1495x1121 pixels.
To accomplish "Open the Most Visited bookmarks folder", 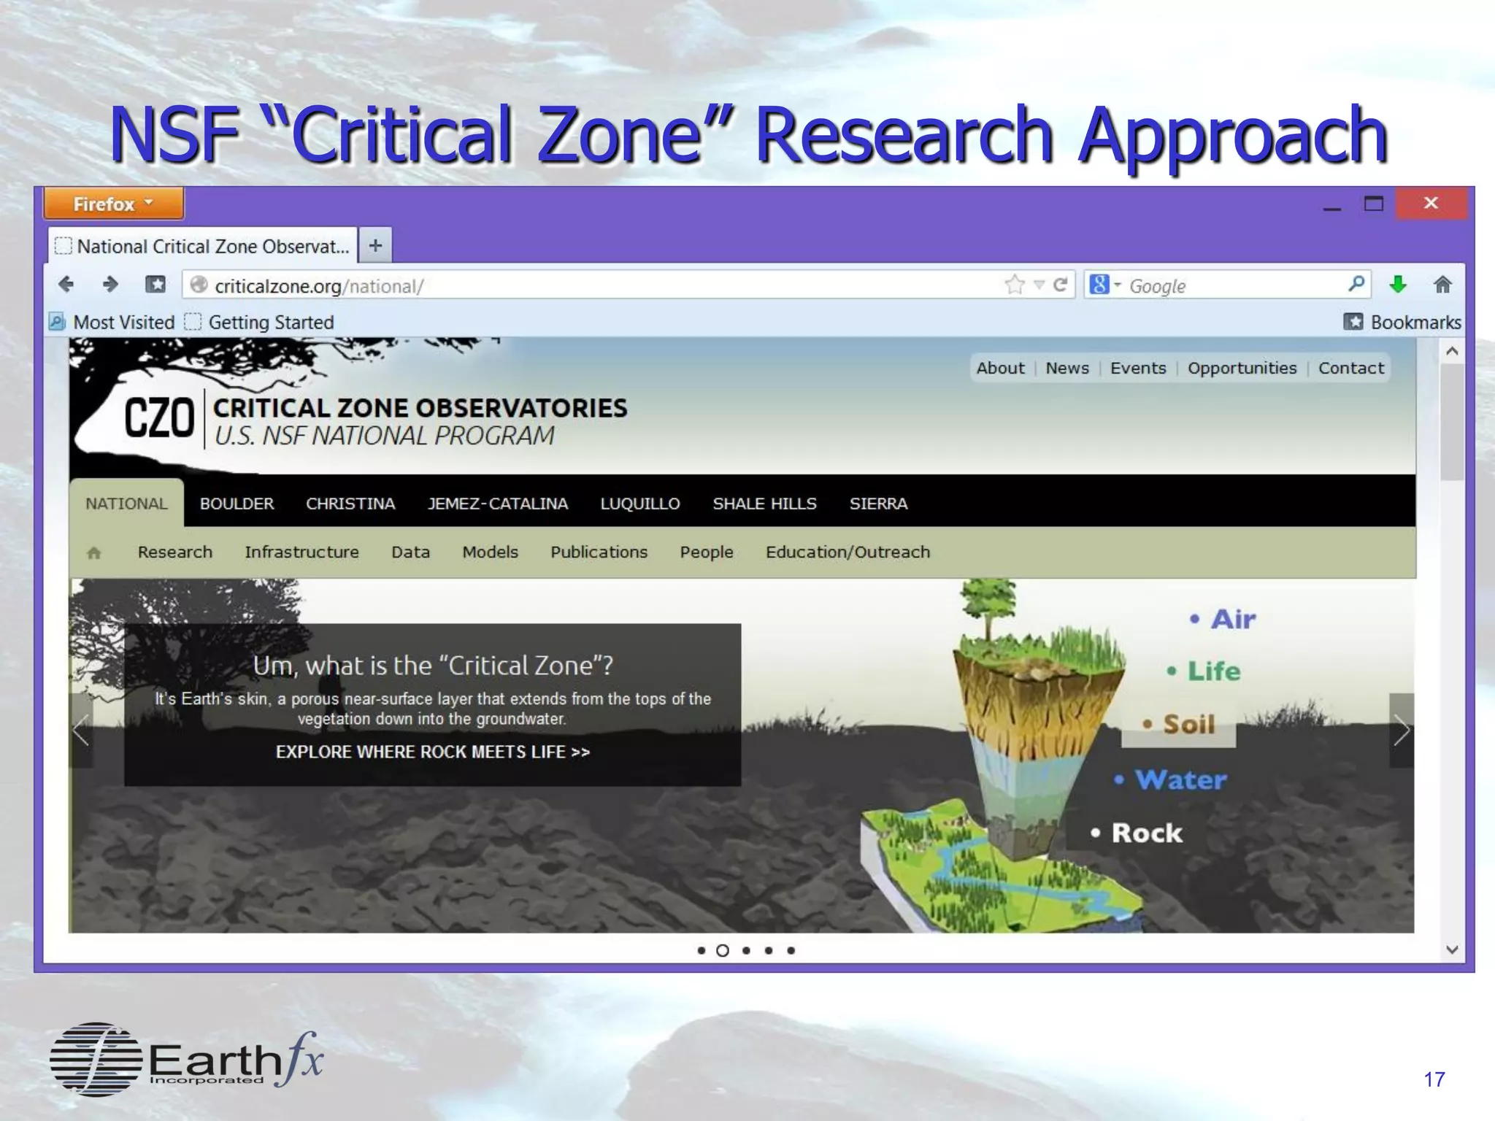I will pyautogui.click(x=112, y=322).
